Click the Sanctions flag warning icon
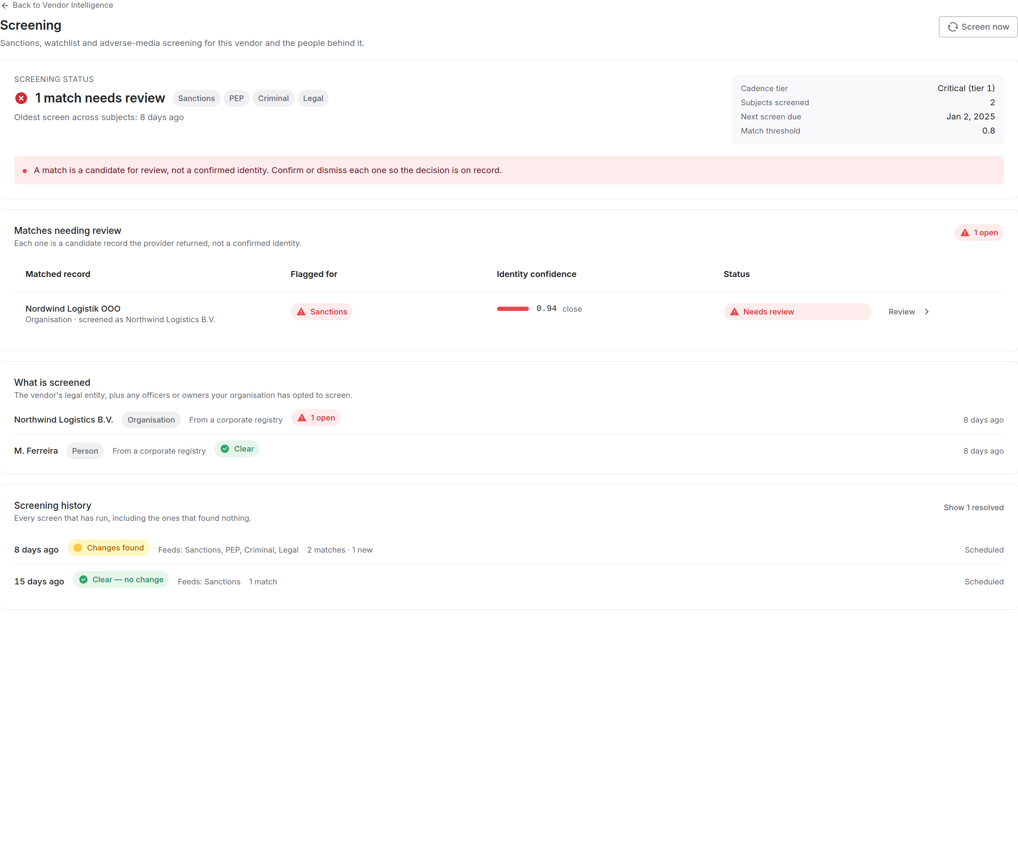Screen dimensions: 1018x848 pyautogui.click(x=301, y=312)
